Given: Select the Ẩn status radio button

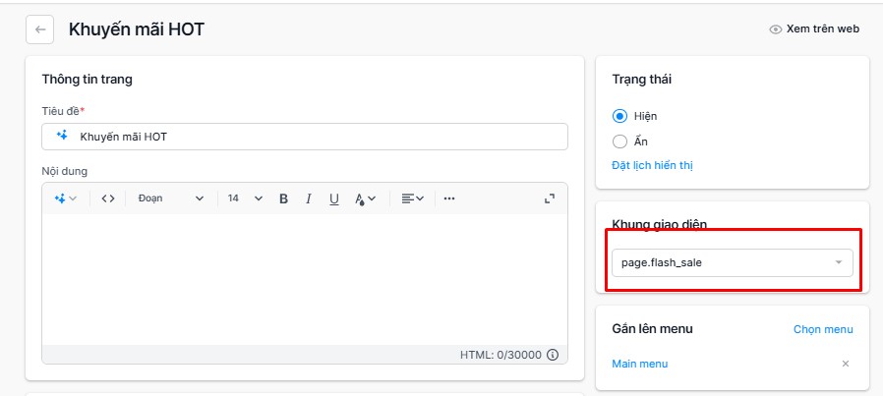Looking at the screenshot, I should (619, 141).
